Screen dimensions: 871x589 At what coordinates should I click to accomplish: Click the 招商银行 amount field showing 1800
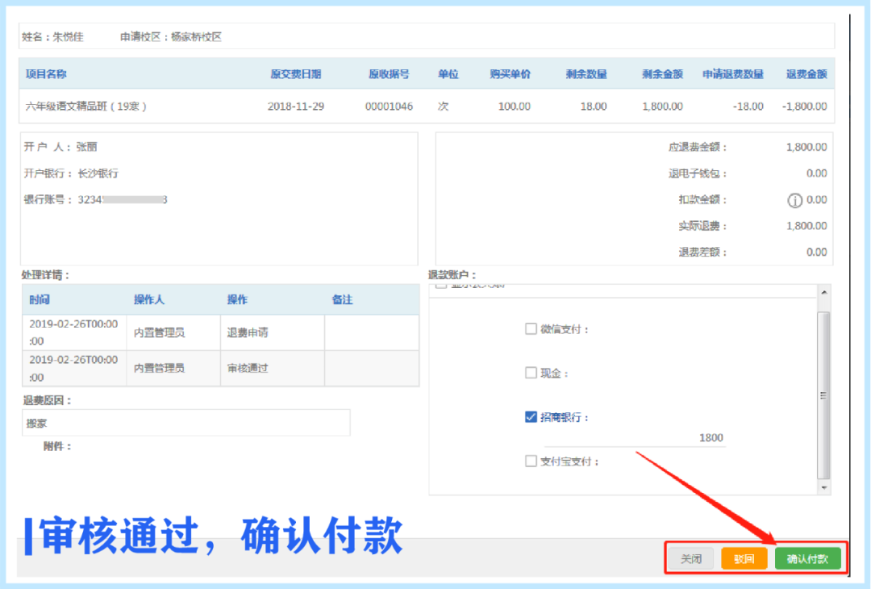coord(634,438)
